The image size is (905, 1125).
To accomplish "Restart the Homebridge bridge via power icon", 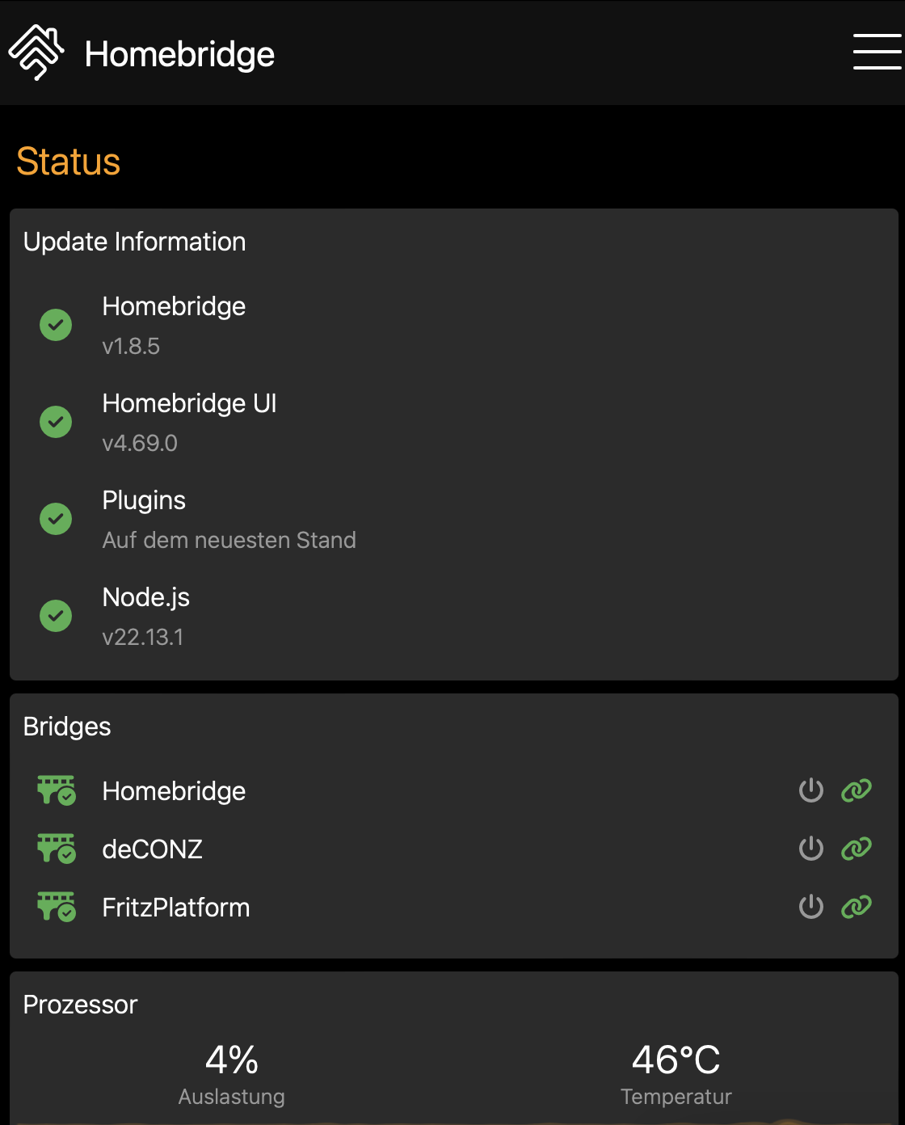I will coord(810,790).
